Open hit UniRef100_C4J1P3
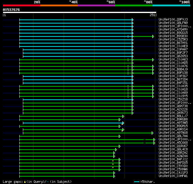The width and height of the screenshot is (193, 184). click(173, 173)
